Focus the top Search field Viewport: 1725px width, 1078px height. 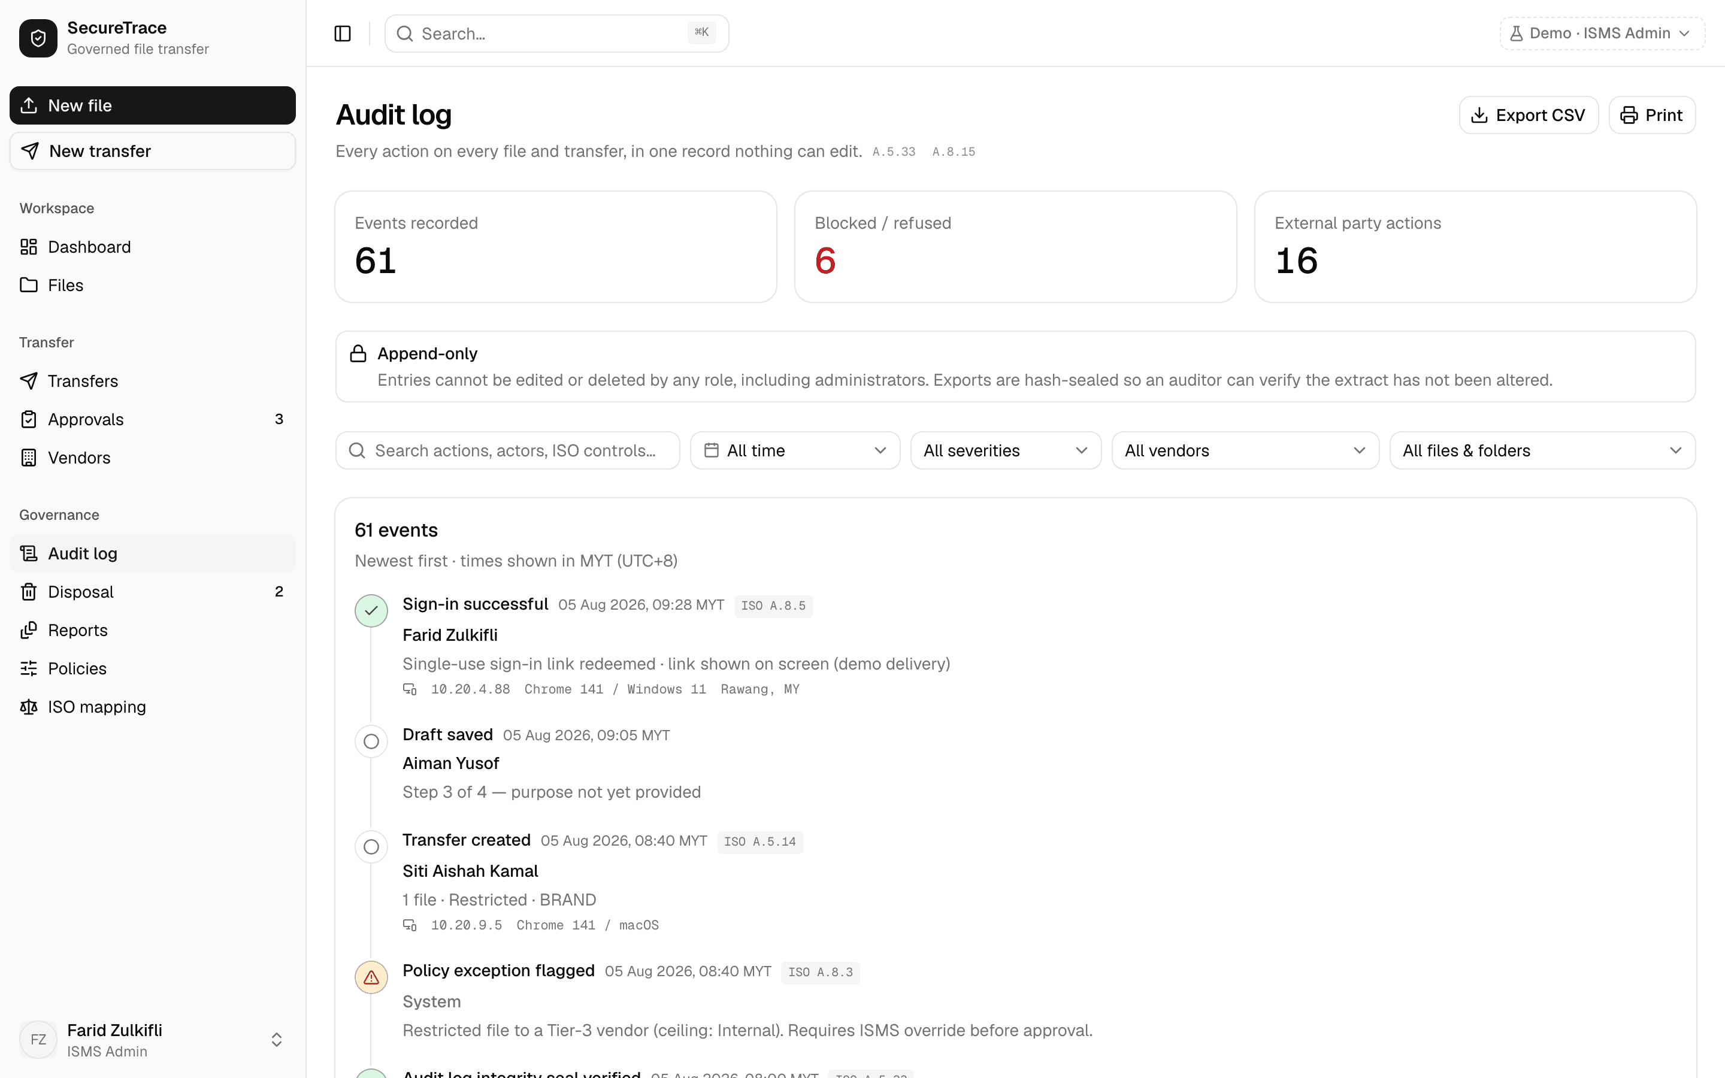[x=556, y=34]
